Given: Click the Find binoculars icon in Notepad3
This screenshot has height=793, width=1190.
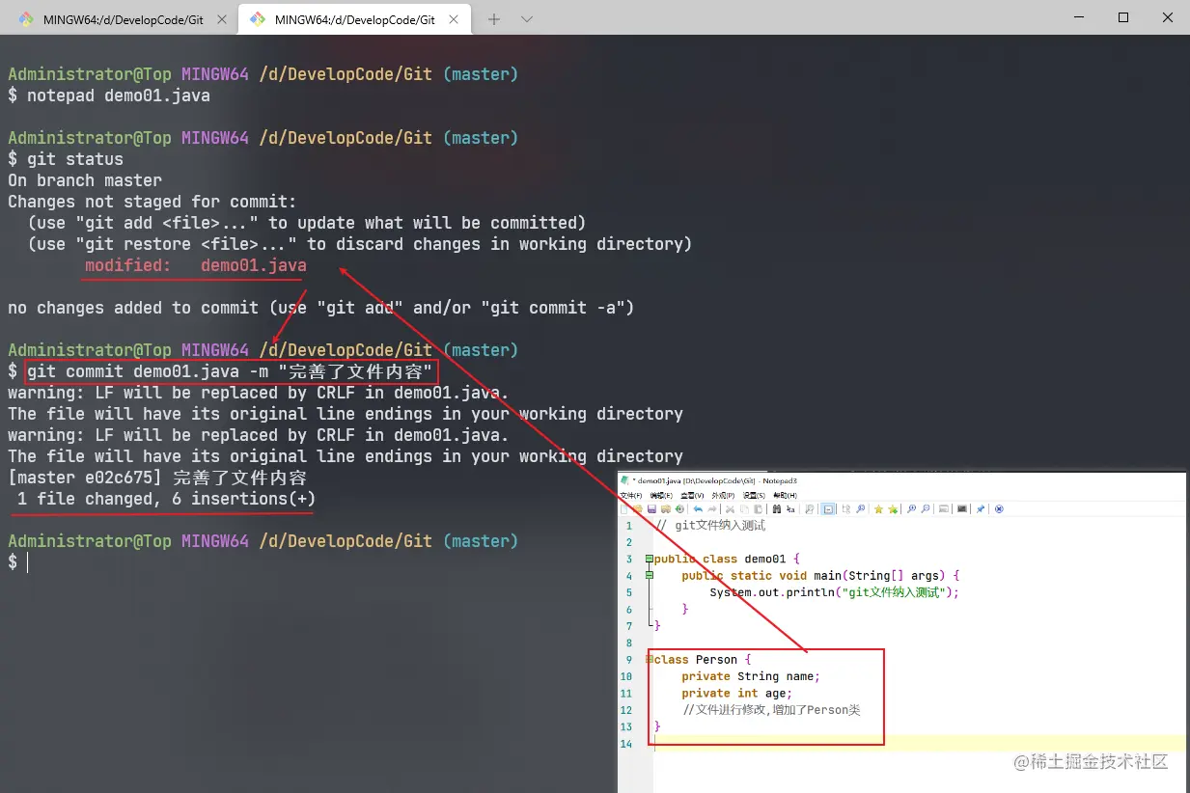Looking at the screenshot, I should tap(777, 508).
